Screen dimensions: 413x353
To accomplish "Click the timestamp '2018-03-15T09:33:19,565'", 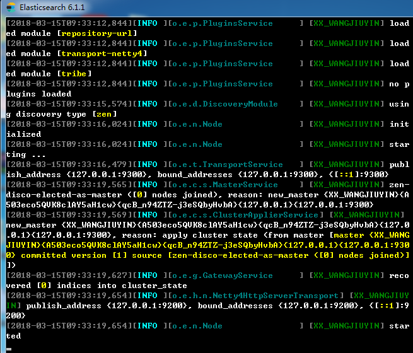I will (x=69, y=185).
